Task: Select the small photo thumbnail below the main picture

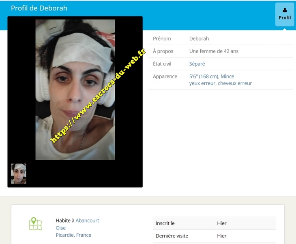Action: [x=19, y=174]
